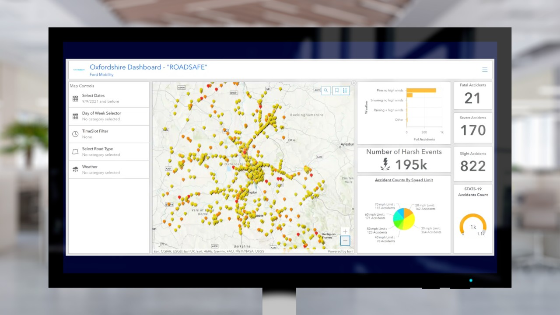The width and height of the screenshot is (560, 315).
Task: Toggle fullscreen with the expand map control
Action: click(353, 82)
